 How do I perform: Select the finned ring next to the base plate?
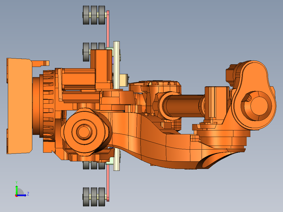[48, 105]
